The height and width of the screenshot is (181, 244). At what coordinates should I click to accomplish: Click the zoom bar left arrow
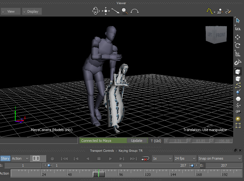[45, 165]
